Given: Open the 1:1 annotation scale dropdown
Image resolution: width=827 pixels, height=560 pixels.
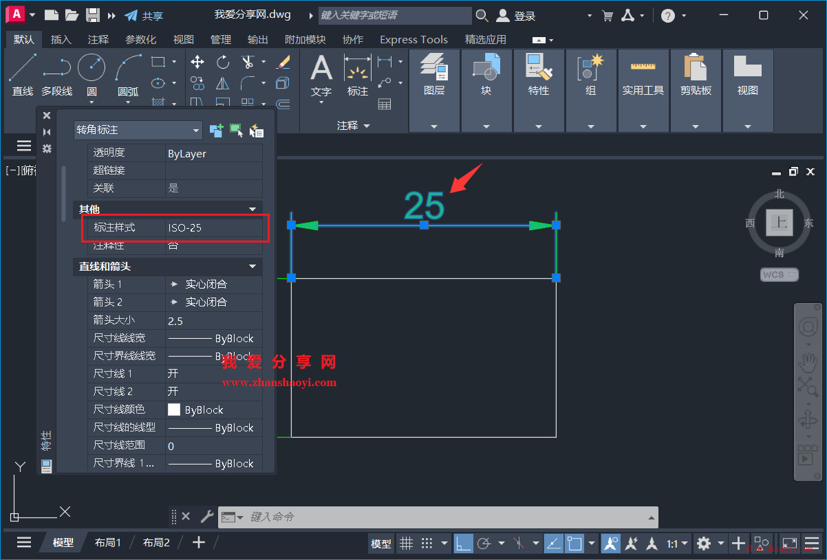Looking at the screenshot, I should (677, 544).
